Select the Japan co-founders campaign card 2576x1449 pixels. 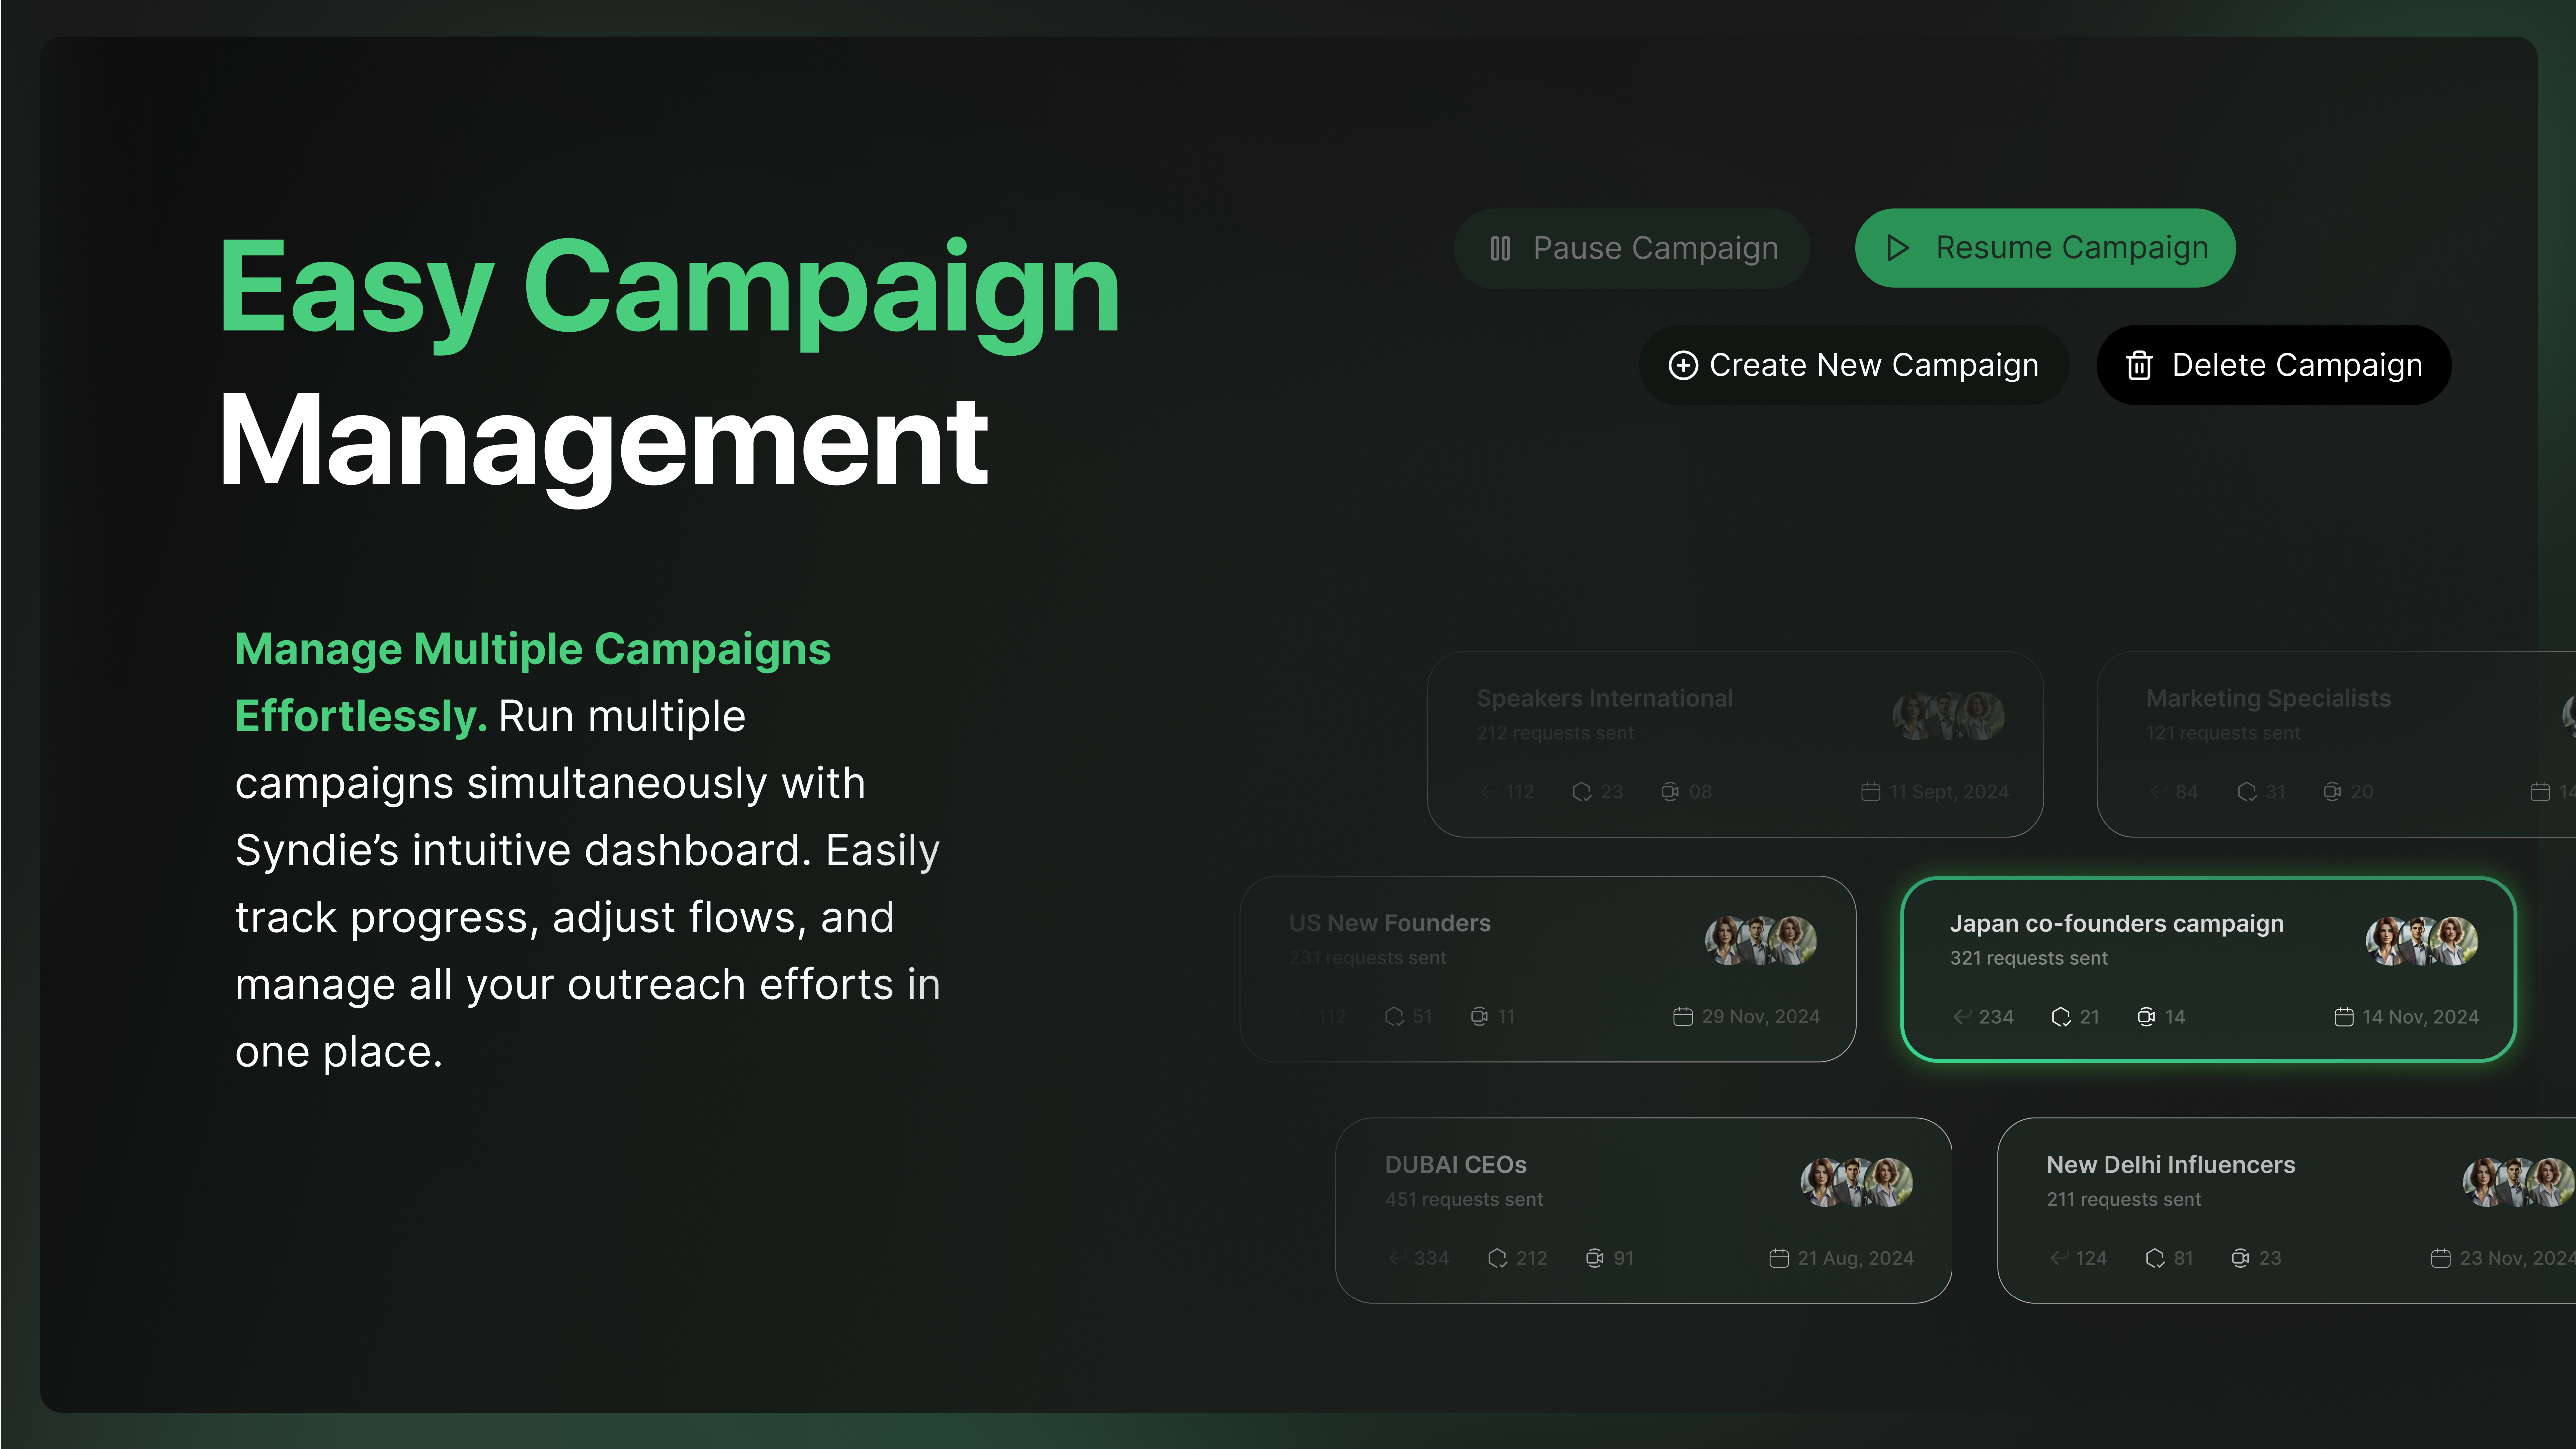click(2207, 969)
